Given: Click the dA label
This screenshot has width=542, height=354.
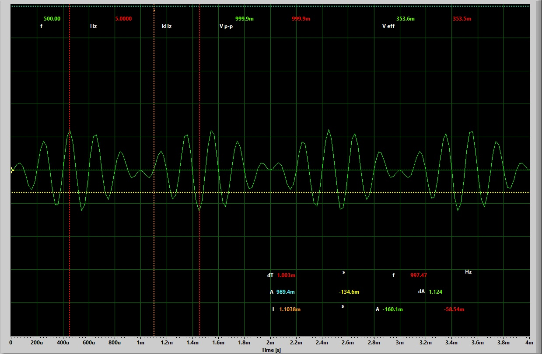Looking at the screenshot, I should [422, 292].
